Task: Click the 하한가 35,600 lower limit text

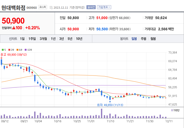Action: pyautogui.click(x=120, y=29)
